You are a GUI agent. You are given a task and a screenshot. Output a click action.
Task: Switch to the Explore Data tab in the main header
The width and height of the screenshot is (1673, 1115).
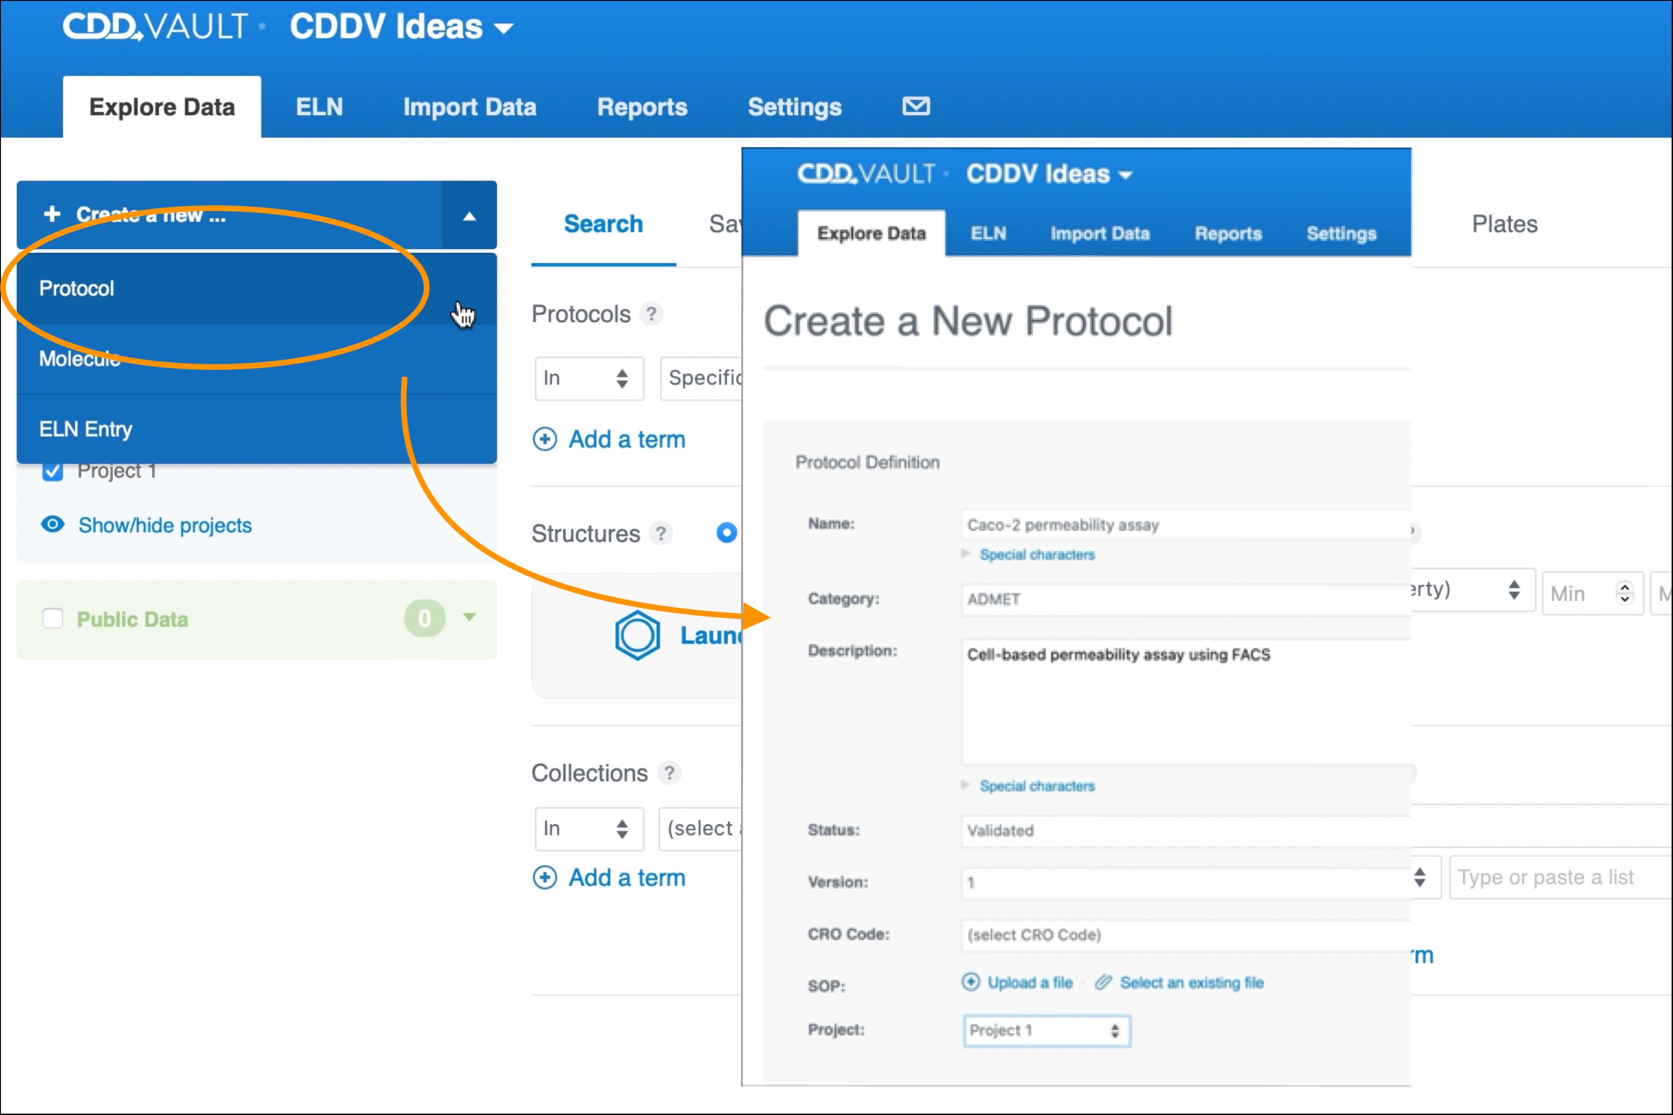tap(161, 107)
